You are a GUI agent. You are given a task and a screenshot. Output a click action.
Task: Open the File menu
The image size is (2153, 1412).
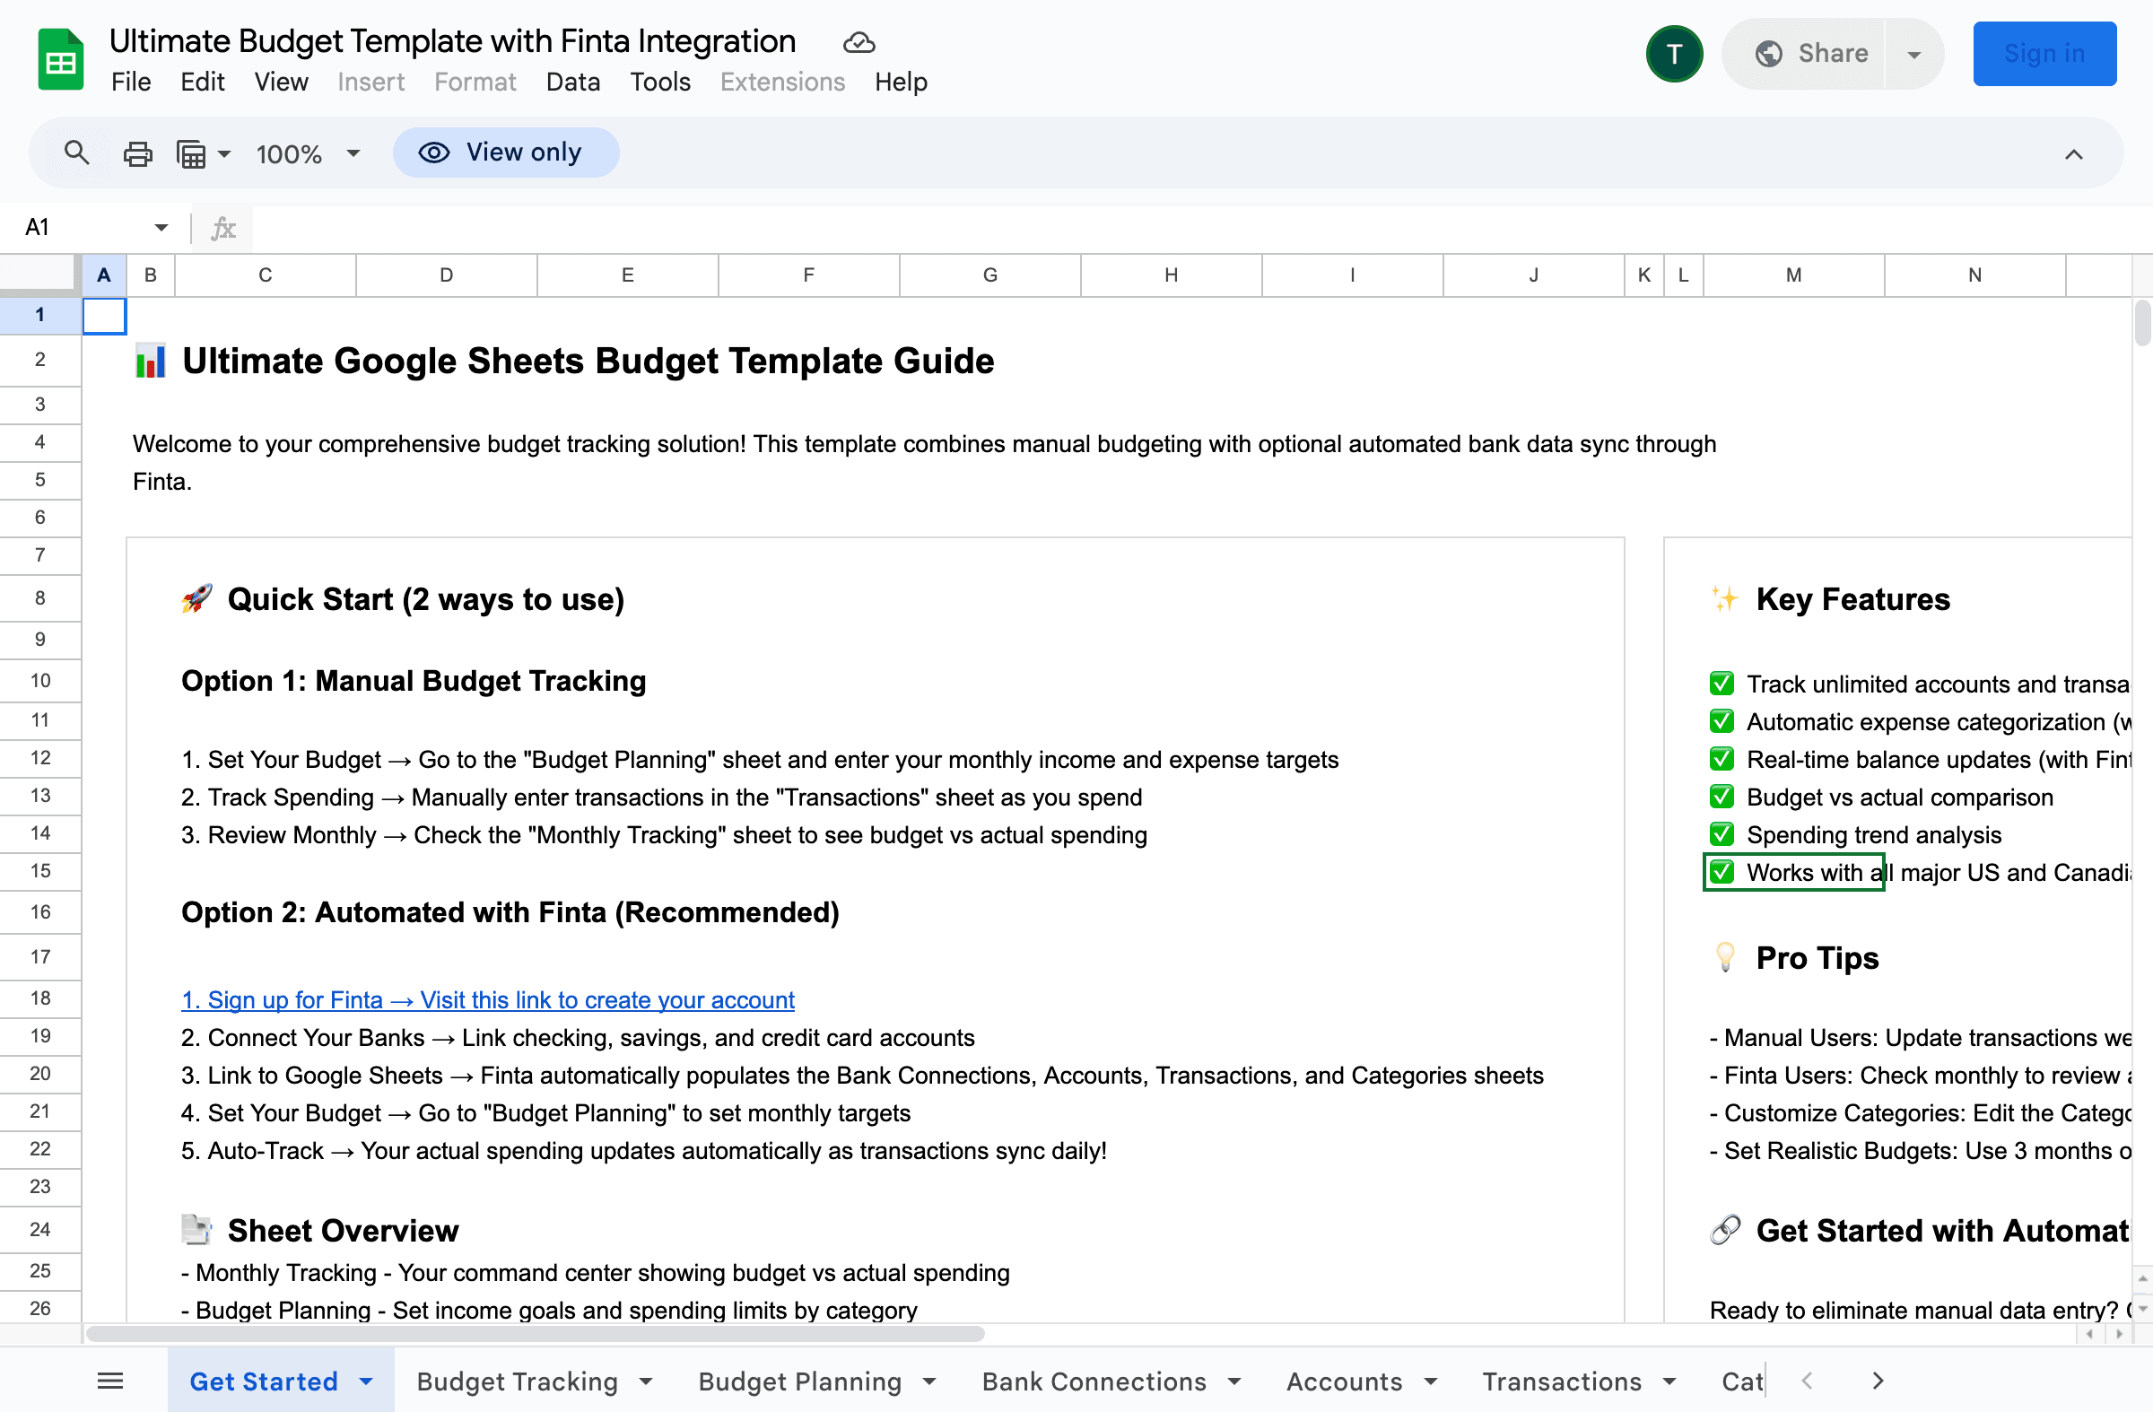click(x=131, y=82)
